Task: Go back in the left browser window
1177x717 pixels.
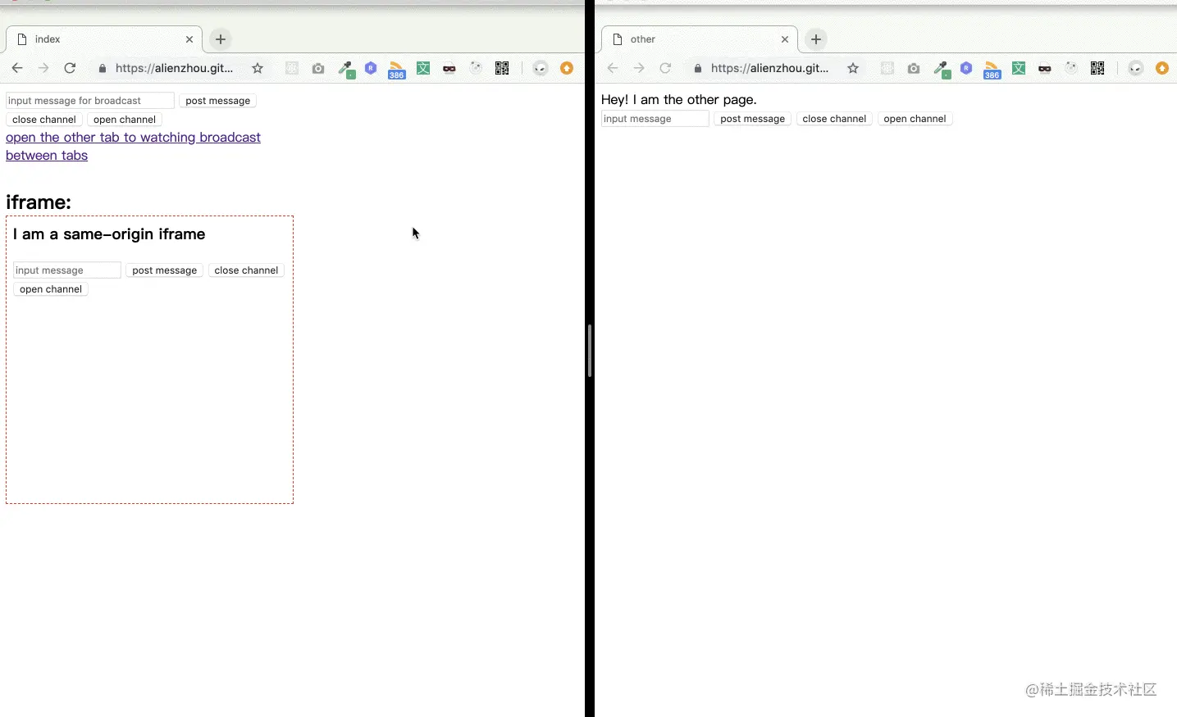Action: point(17,68)
